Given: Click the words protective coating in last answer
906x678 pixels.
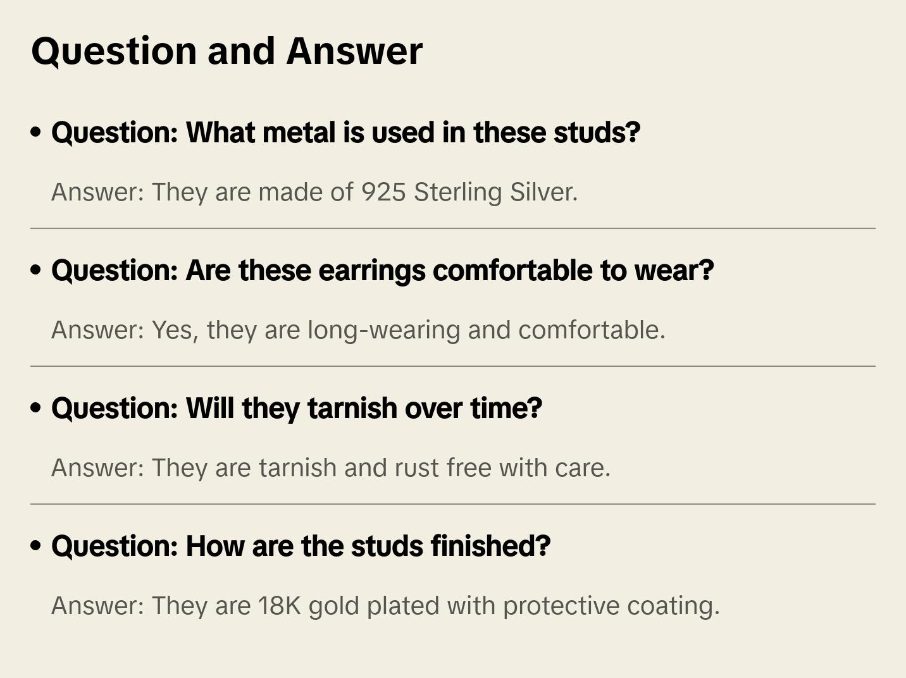Looking at the screenshot, I should (611, 606).
